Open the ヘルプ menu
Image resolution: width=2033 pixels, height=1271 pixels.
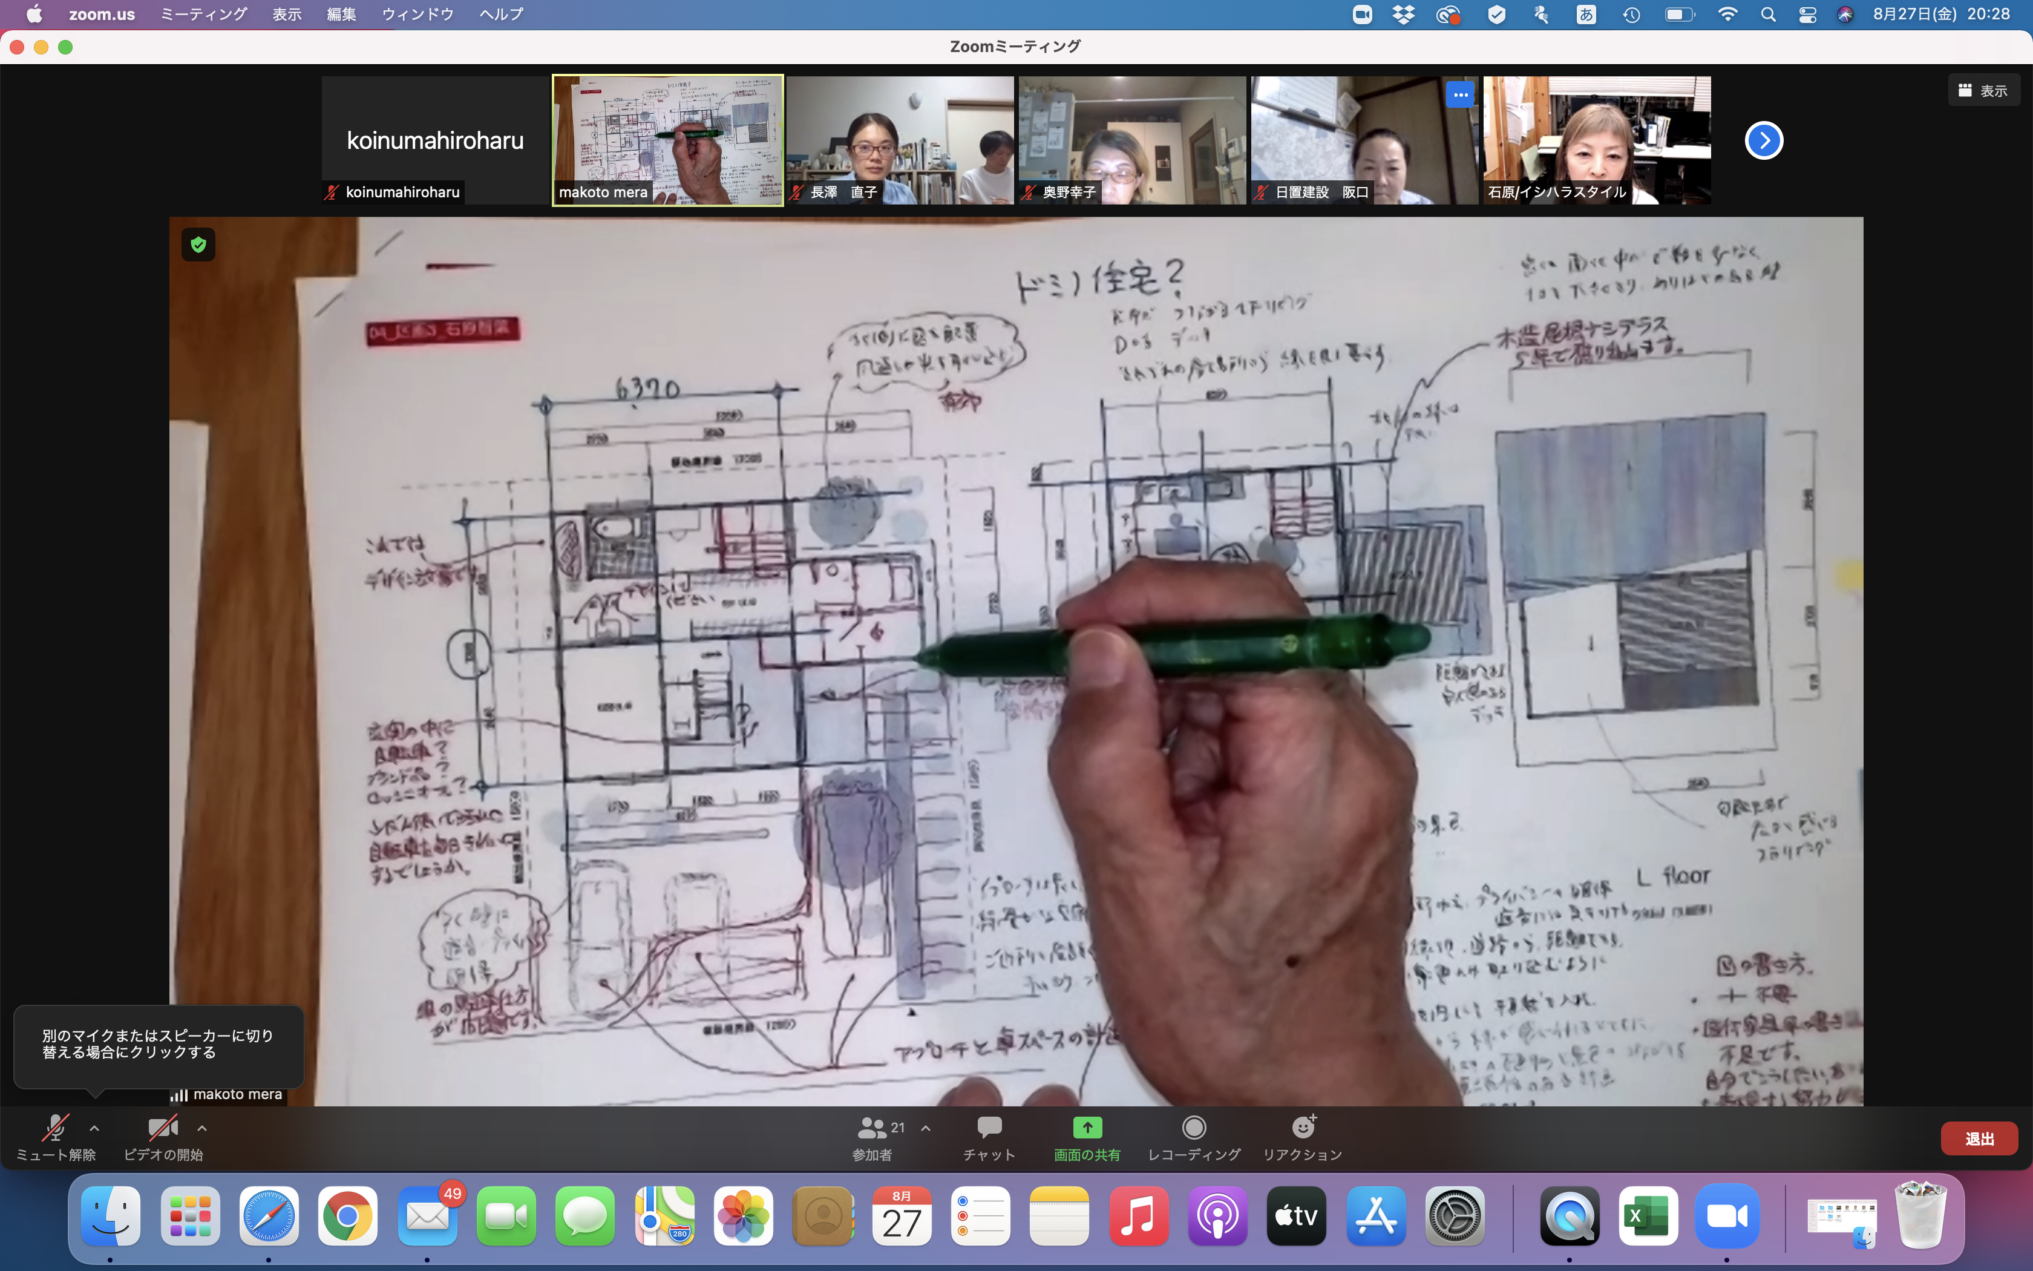501,15
